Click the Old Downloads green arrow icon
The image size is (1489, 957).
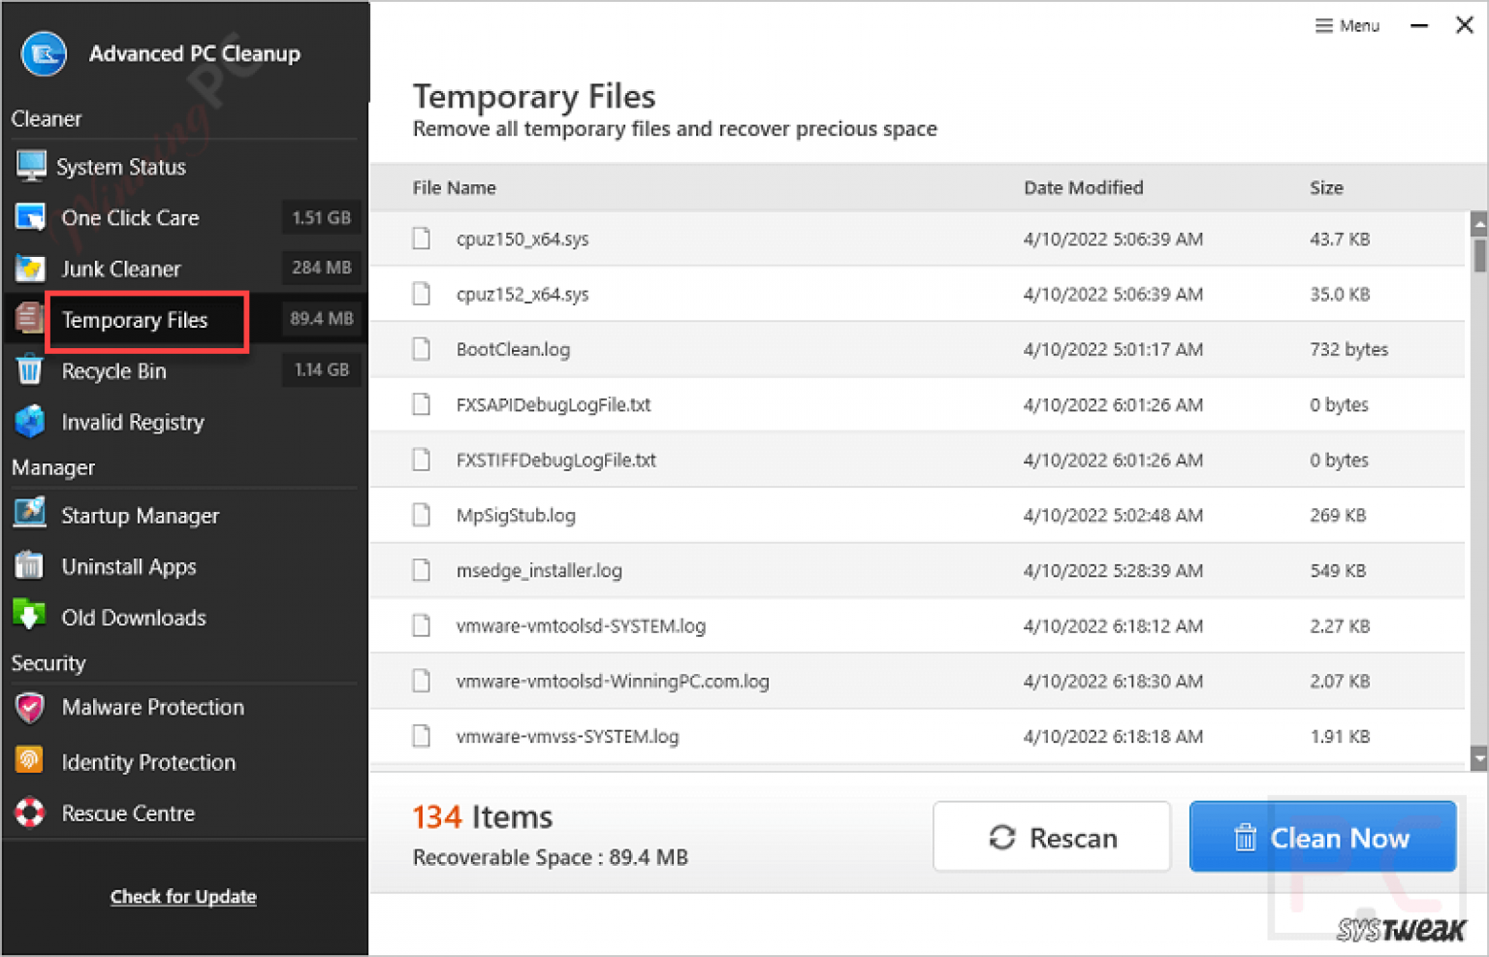[29, 616]
